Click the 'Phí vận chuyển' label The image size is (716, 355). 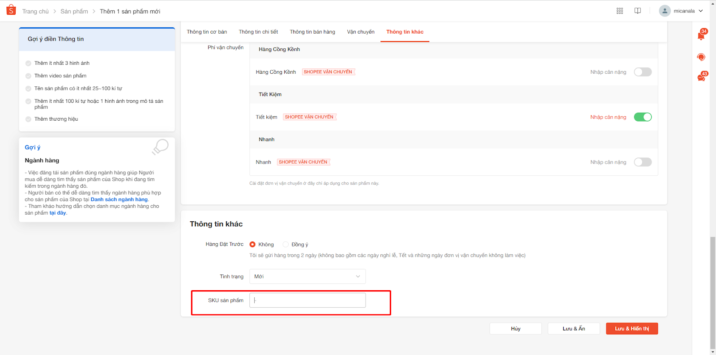coord(226,47)
